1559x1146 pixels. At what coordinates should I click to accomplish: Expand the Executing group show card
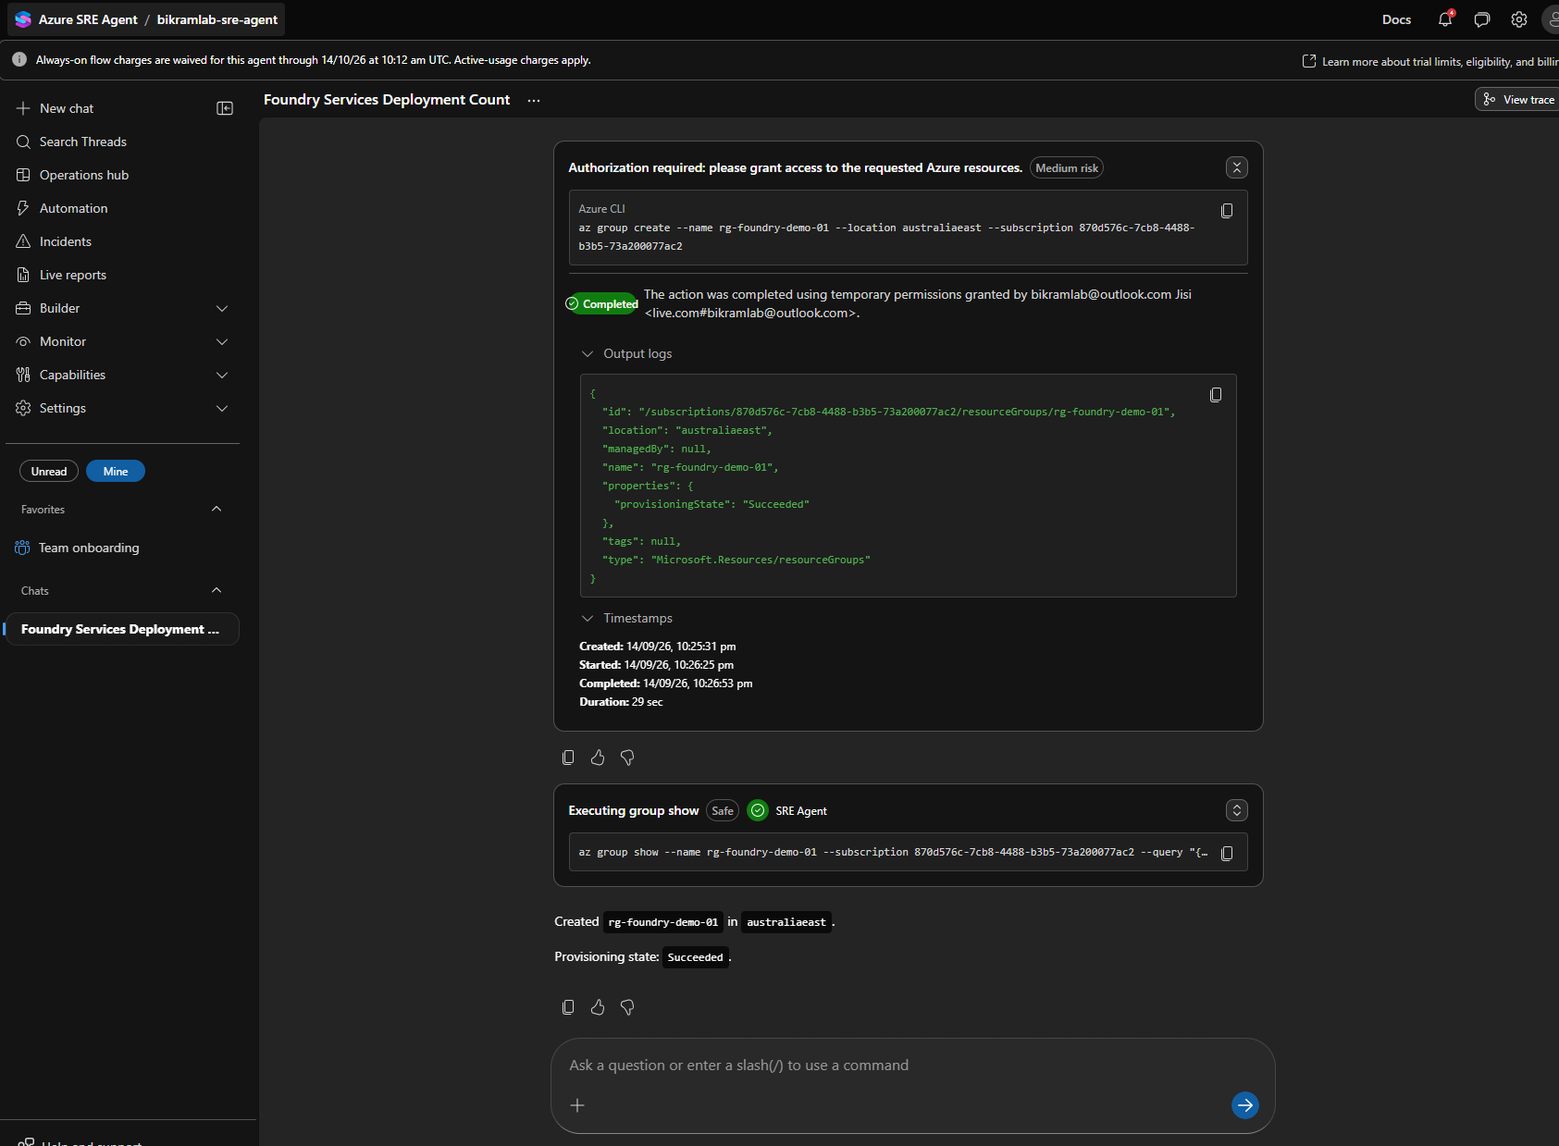tap(1237, 810)
